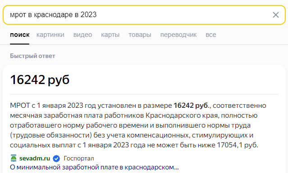Select the поиск tab
The image size is (288, 173).
pos(20,35)
